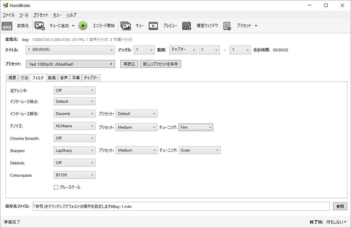Start encoding with the green play icon
The width and height of the screenshot is (351, 228).
pos(83,26)
